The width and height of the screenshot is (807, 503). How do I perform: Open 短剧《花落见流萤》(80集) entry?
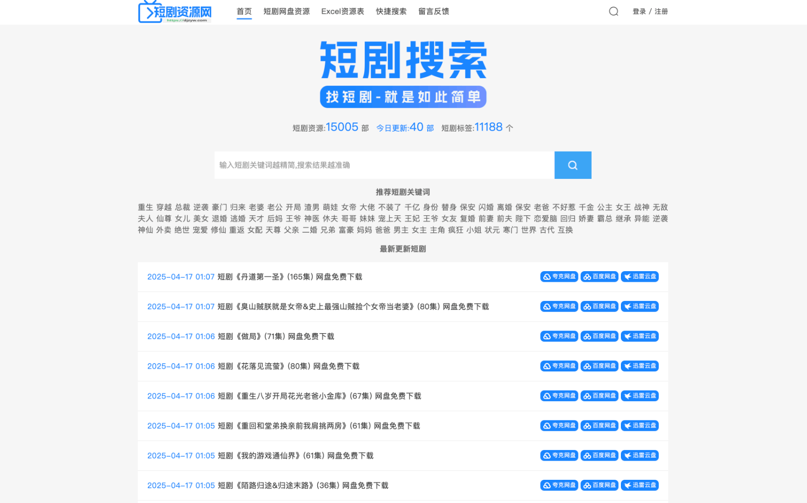tap(289, 366)
